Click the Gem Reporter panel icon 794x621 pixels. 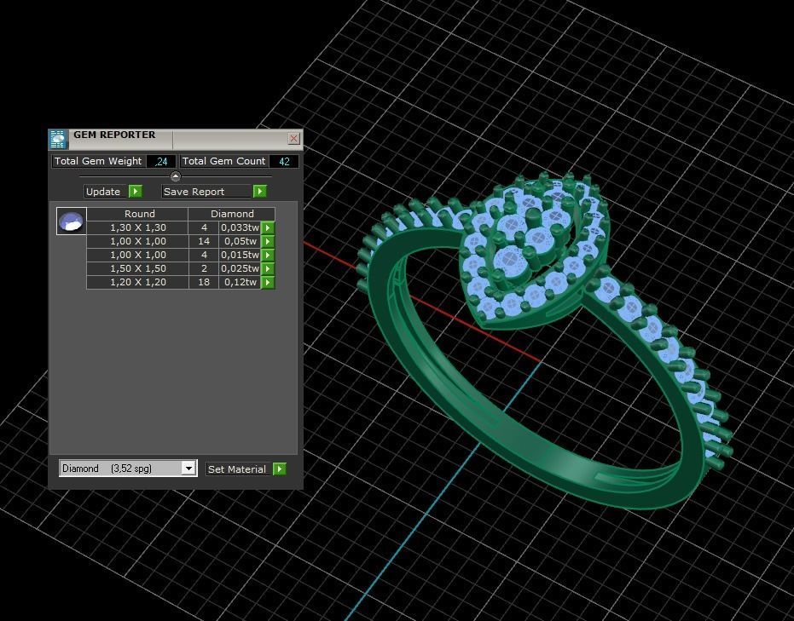tap(58, 139)
